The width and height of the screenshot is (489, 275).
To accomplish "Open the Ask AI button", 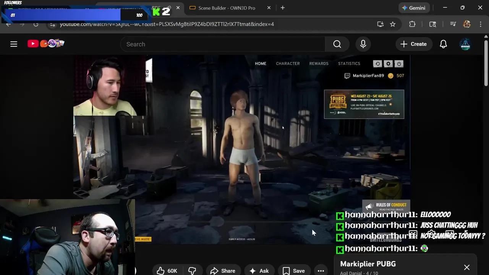I will 259,270.
